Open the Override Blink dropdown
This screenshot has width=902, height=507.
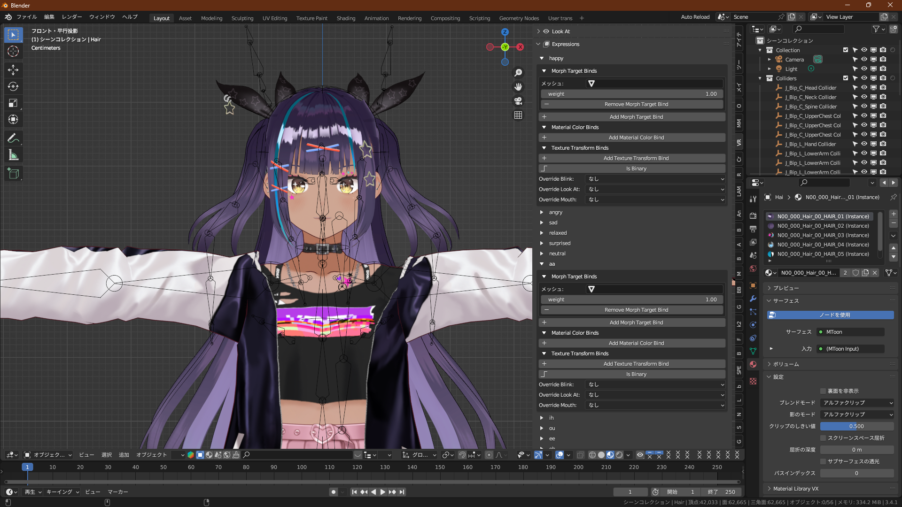click(655, 179)
